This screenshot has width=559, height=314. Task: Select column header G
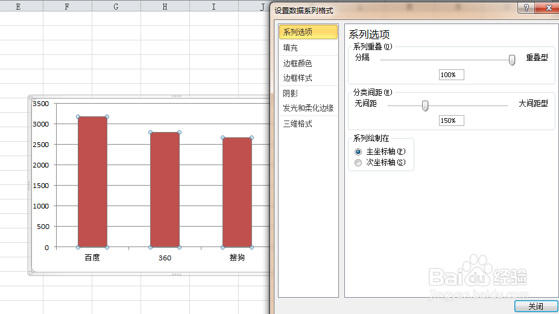tap(116, 7)
